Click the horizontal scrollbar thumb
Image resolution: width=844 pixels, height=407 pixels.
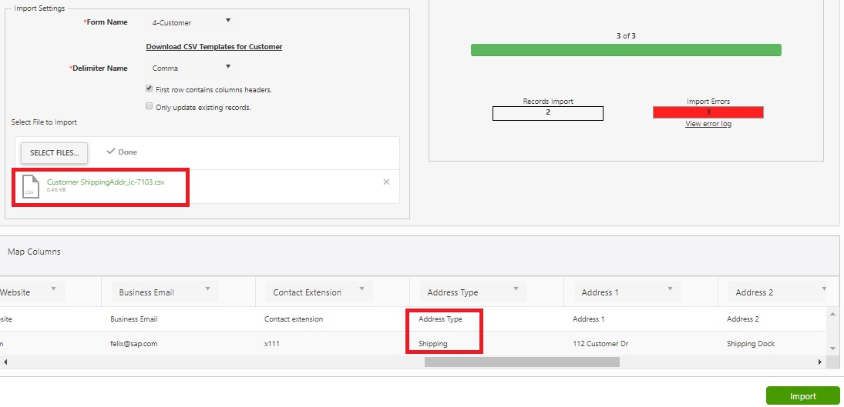point(522,362)
